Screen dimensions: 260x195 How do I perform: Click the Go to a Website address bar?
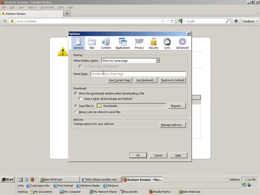pyautogui.click(x=88, y=21)
